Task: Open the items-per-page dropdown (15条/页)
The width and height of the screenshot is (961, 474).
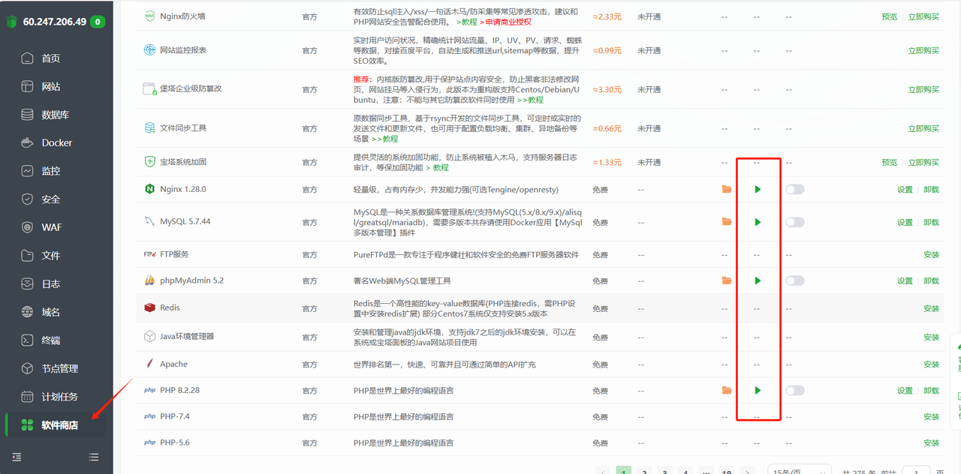Action: point(798,471)
